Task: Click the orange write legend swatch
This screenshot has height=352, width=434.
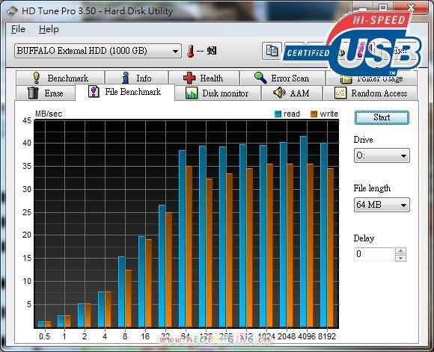Action: pyautogui.click(x=314, y=114)
